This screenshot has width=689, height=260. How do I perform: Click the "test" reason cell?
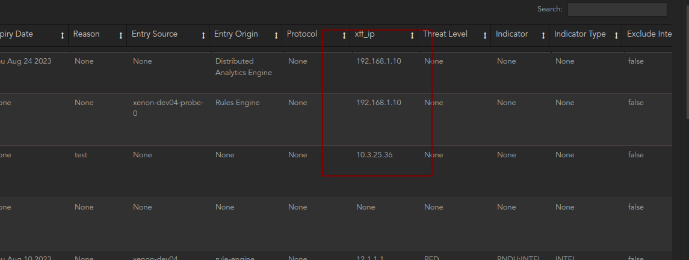point(81,155)
